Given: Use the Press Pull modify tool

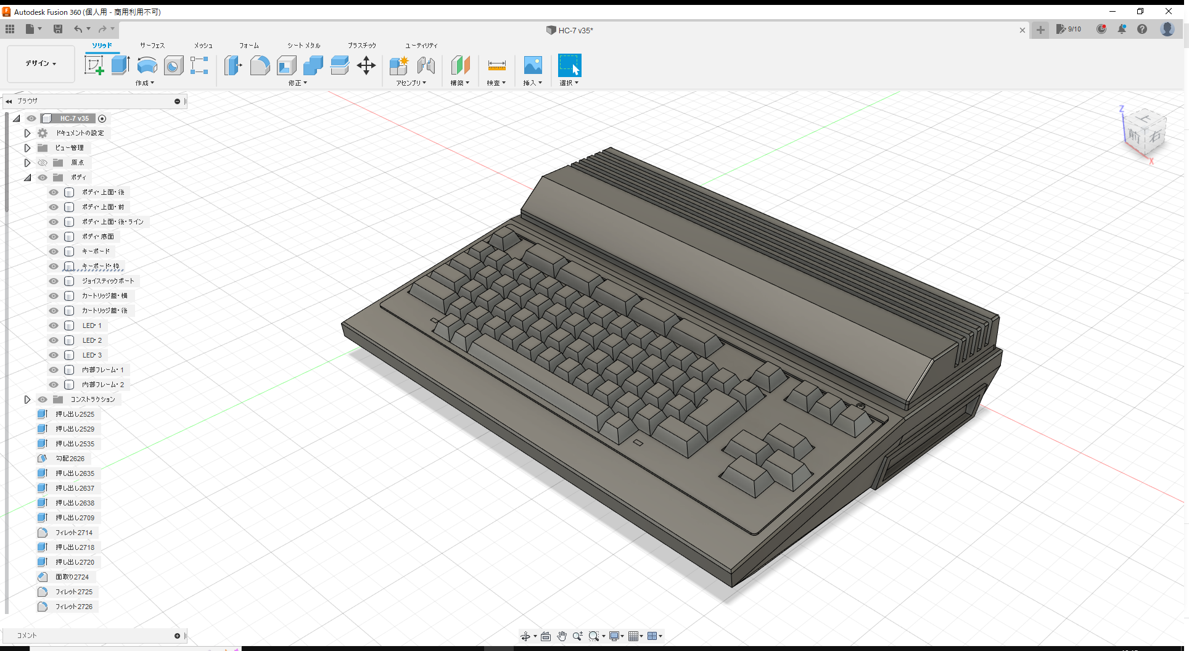Looking at the screenshot, I should coord(232,65).
